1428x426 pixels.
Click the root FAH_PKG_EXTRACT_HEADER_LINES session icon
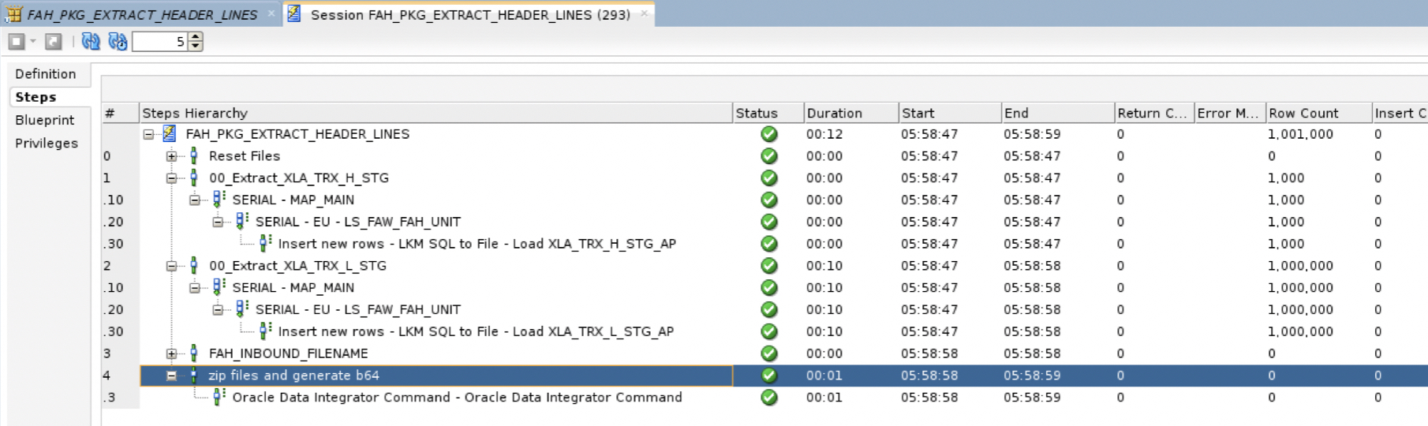tap(169, 134)
